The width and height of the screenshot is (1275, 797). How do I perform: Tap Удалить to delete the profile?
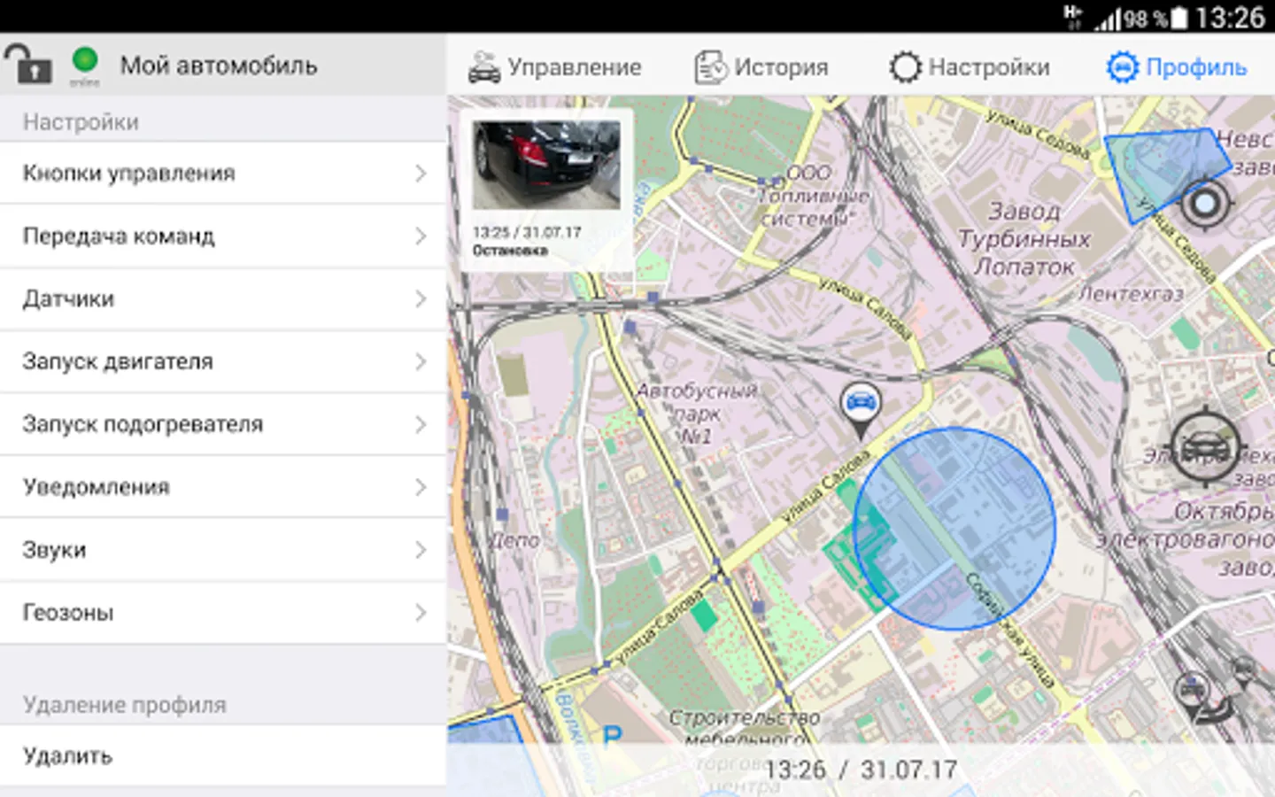click(x=222, y=755)
